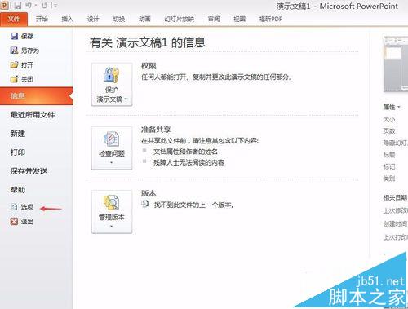Click the 找不到此文件的上一个版本 text
Image resolution: width=408 pixels, height=309 pixels.
tap(194, 205)
